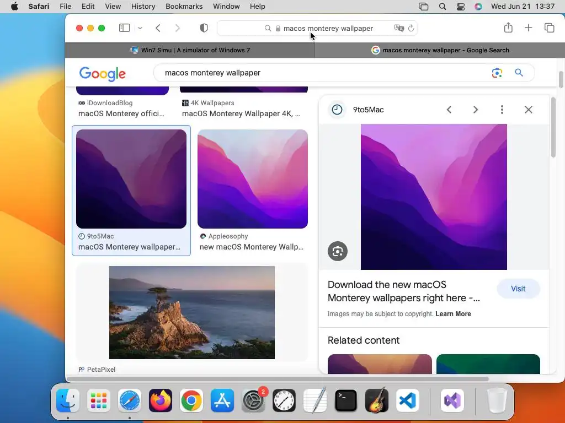Open Control Center in menu bar
This screenshot has height=423, width=565.
(x=461, y=7)
